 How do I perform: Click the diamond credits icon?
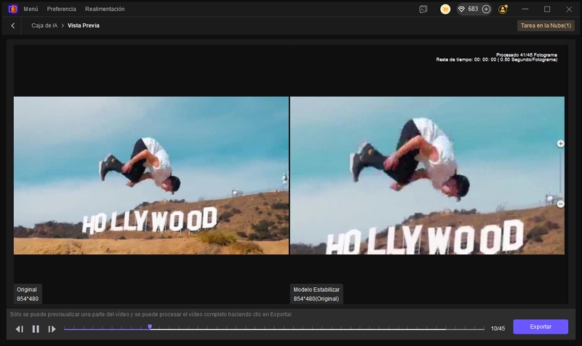(461, 9)
